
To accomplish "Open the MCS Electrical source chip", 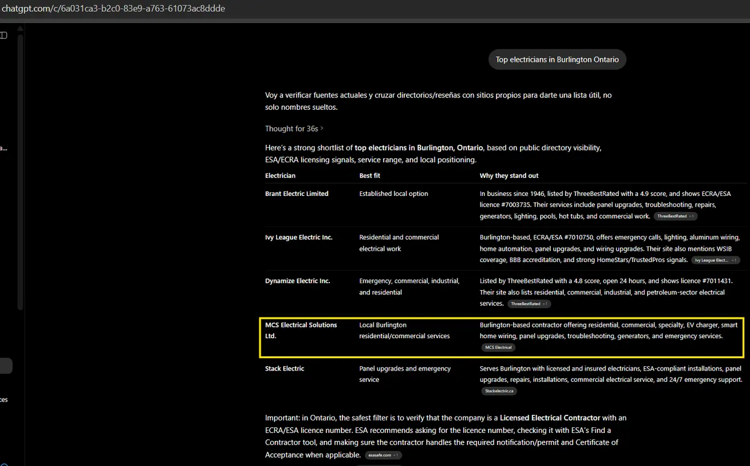I will 498,347.
